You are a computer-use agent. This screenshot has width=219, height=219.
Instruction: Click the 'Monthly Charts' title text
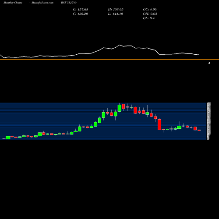point(13,3)
